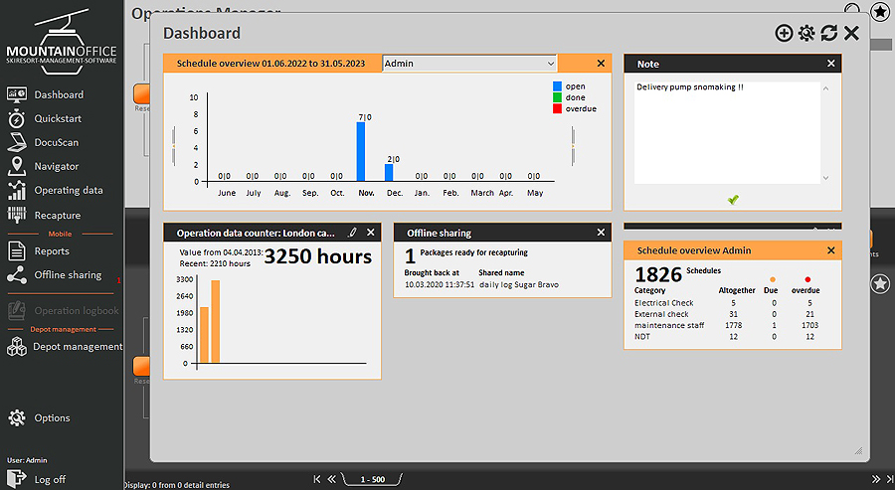Go to Navigator in the sidebar

click(56, 166)
